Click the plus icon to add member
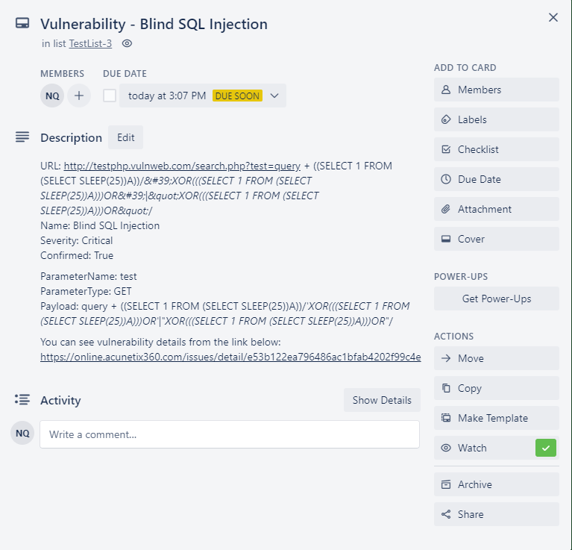The height and width of the screenshot is (550, 572). (78, 96)
